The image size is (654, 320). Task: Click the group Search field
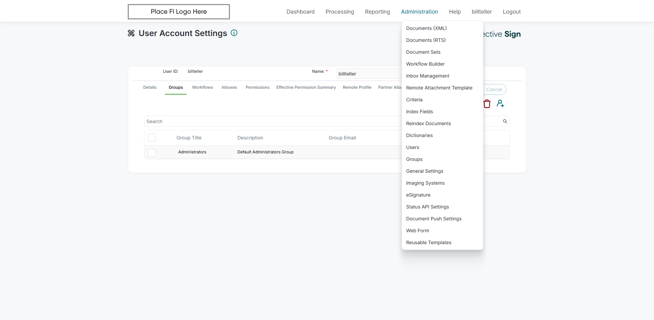272,121
